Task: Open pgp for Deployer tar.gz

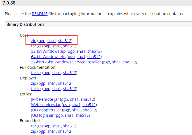Action: (47, 89)
